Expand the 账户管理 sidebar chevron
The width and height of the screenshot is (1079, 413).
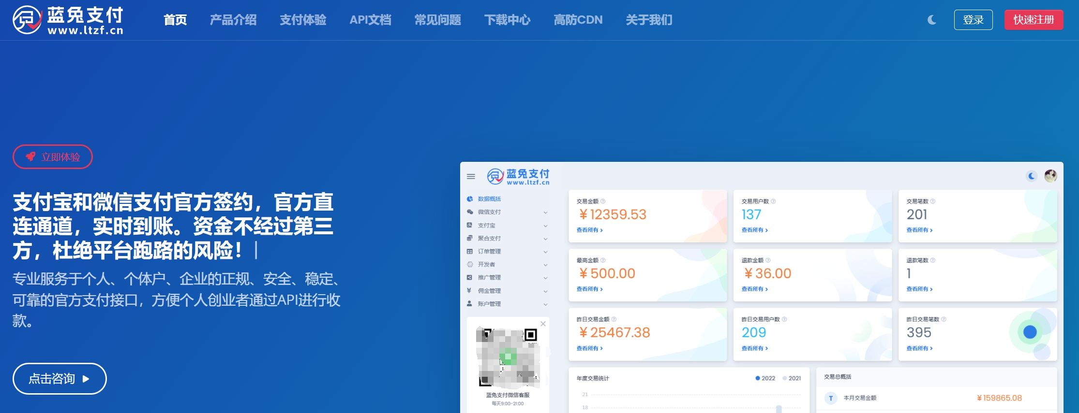pyautogui.click(x=545, y=304)
